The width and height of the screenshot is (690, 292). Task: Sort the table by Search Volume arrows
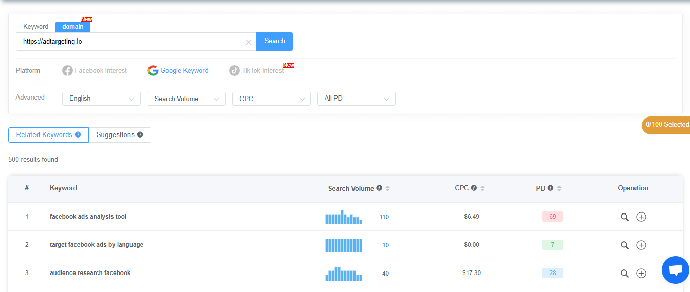click(x=388, y=188)
